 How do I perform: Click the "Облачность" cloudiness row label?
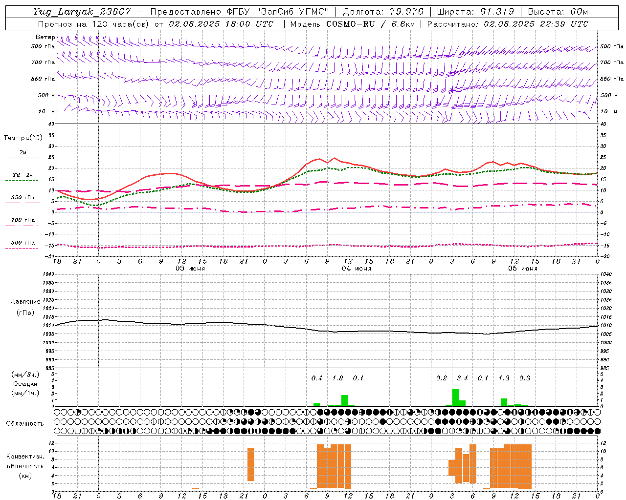click(25, 424)
